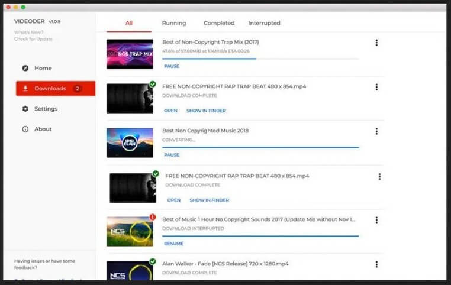This screenshot has width=451, height=285.
Task: Switch to the Running tab
Action: [174, 23]
